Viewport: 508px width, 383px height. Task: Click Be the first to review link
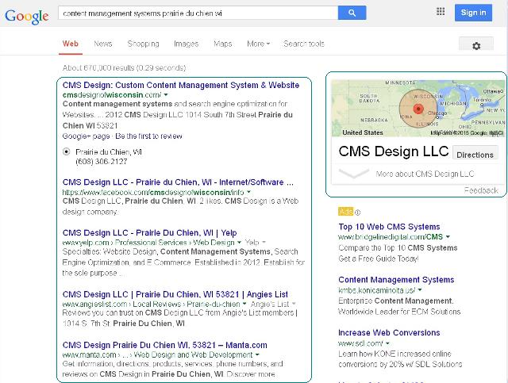click(148, 136)
